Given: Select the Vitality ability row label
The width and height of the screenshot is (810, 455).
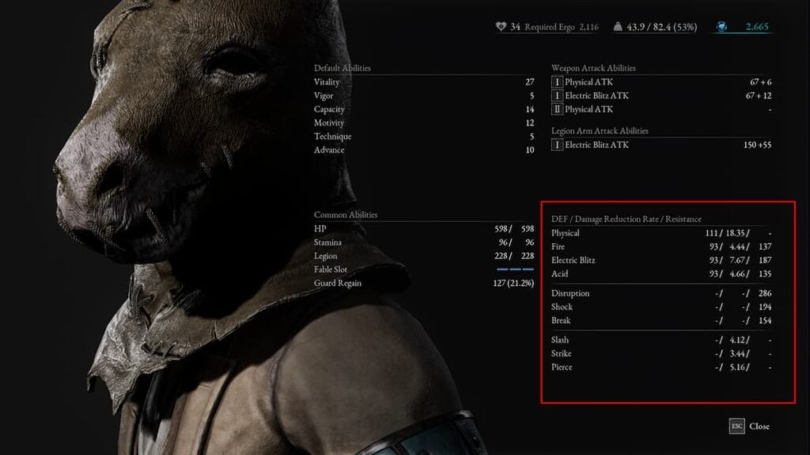Looking at the screenshot, I should [327, 82].
